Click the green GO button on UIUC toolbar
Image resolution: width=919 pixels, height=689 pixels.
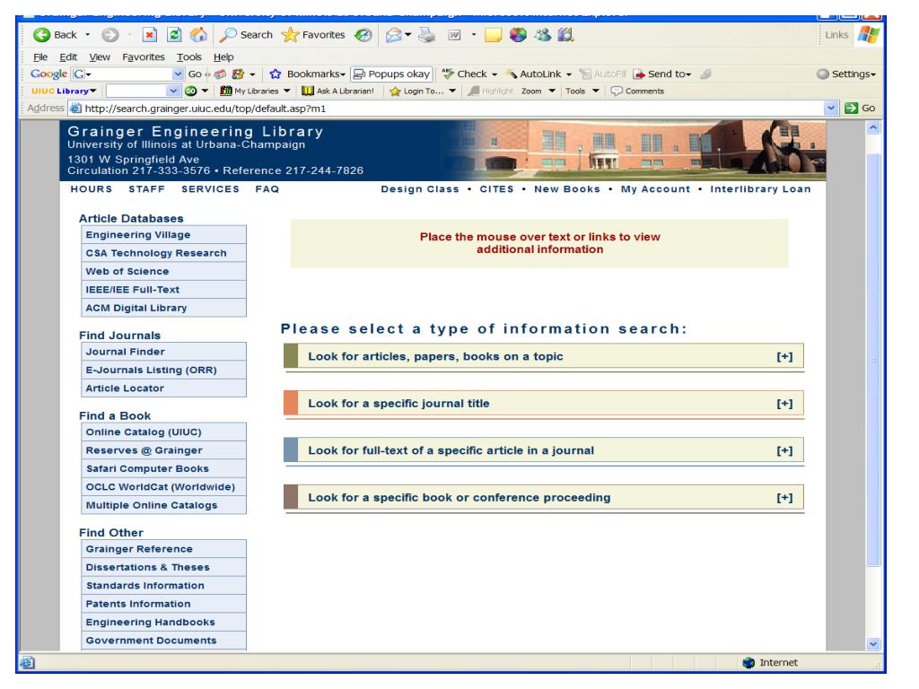tap(190, 91)
